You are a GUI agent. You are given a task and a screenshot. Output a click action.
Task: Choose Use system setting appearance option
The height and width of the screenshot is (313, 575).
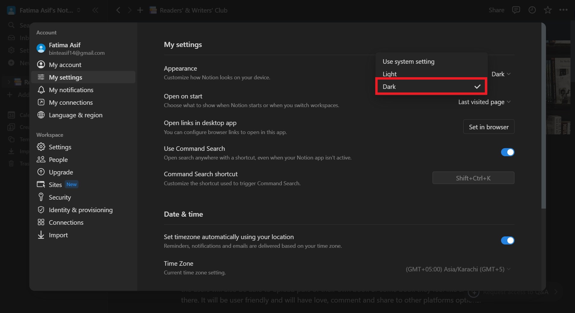coord(408,62)
